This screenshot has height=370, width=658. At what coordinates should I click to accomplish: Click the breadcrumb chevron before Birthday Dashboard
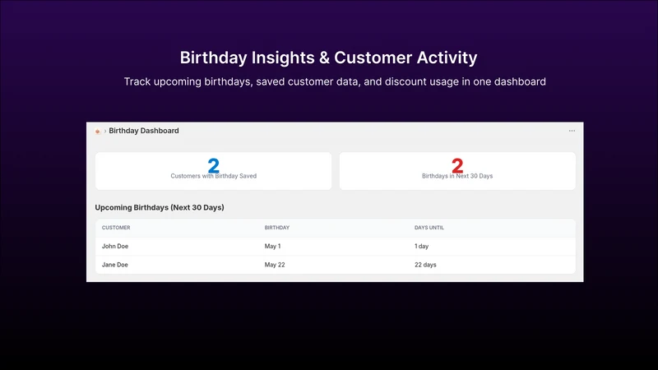pos(105,131)
